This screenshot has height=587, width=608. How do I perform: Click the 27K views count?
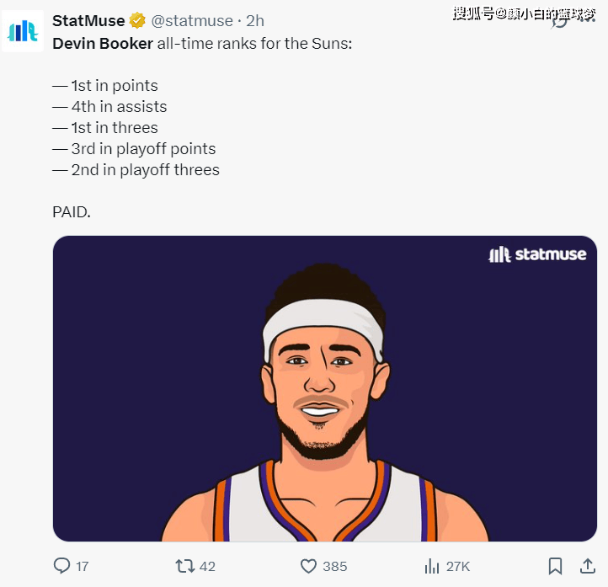point(458,567)
